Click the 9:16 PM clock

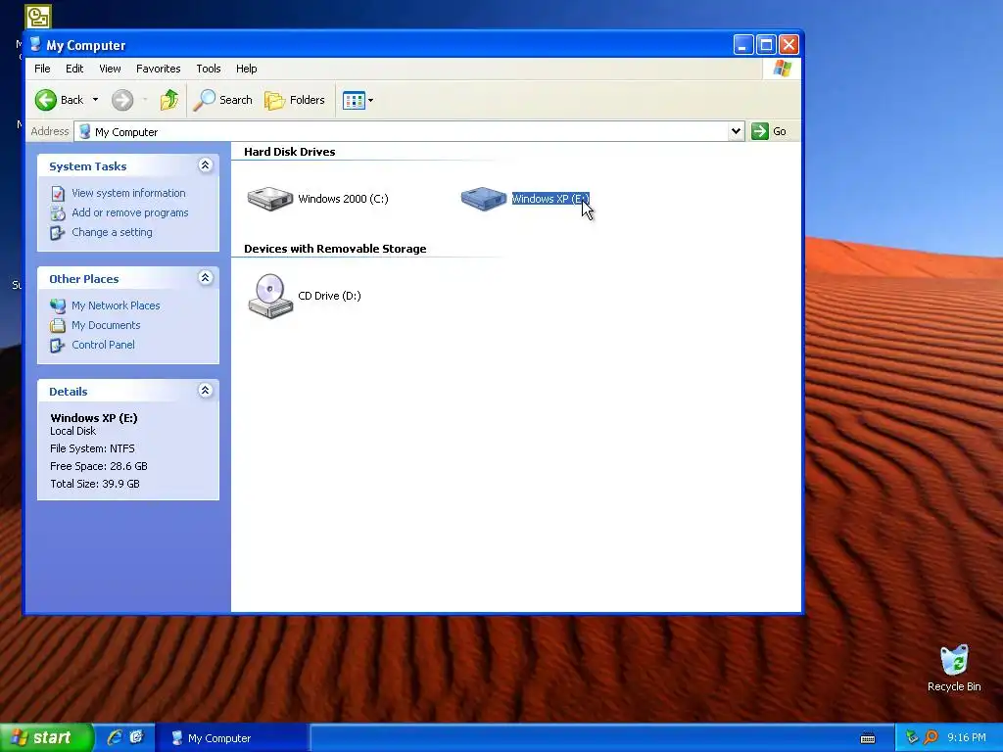click(x=966, y=738)
